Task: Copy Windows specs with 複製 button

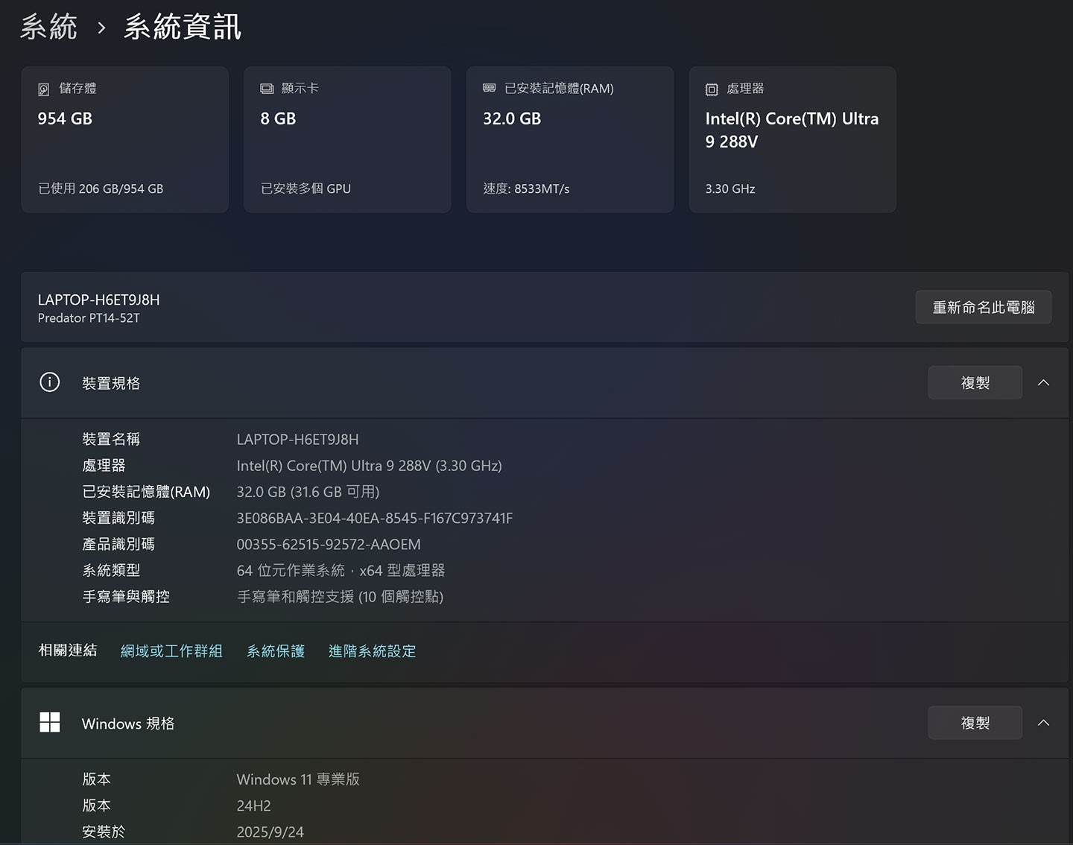Action: [975, 722]
